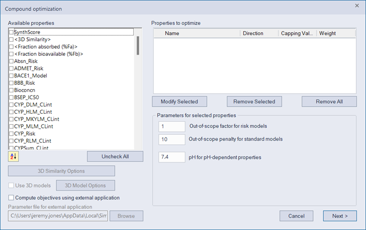
Task: Cancel the compound optimization dialog
Action: [x=296, y=216]
